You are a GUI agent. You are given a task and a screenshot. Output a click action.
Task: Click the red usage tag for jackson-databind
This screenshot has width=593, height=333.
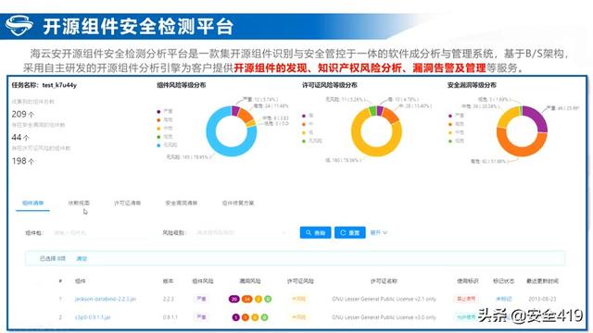pyautogui.click(x=466, y=299)
